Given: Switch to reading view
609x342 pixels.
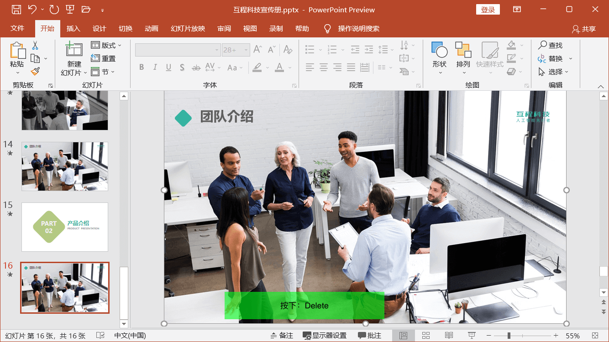Looking at the screenshot, I should click(449, 336).
